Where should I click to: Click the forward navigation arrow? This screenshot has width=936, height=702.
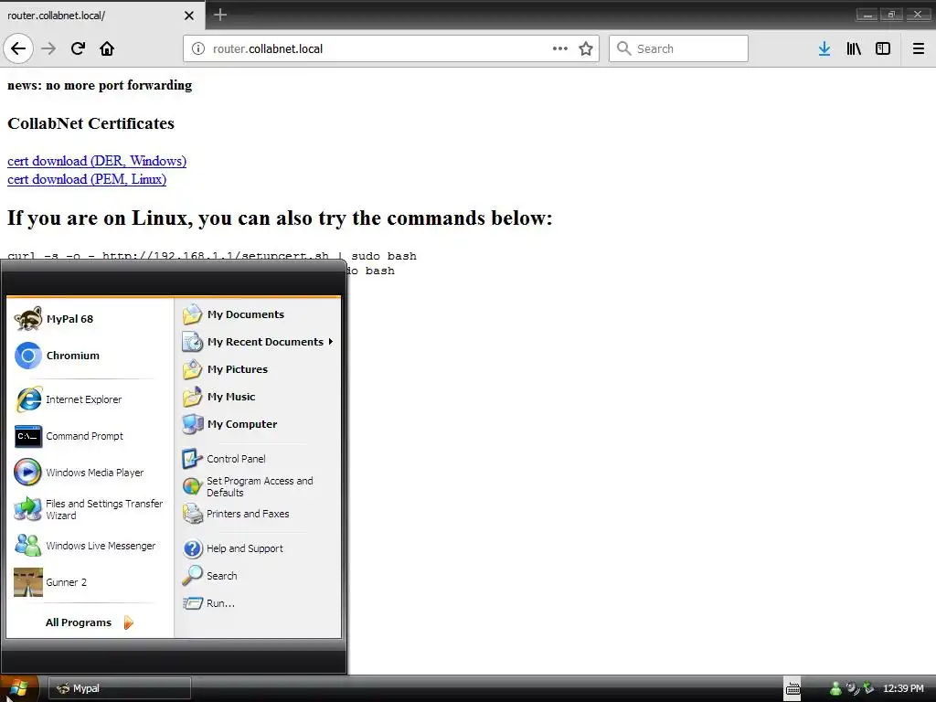coord(48,48)
